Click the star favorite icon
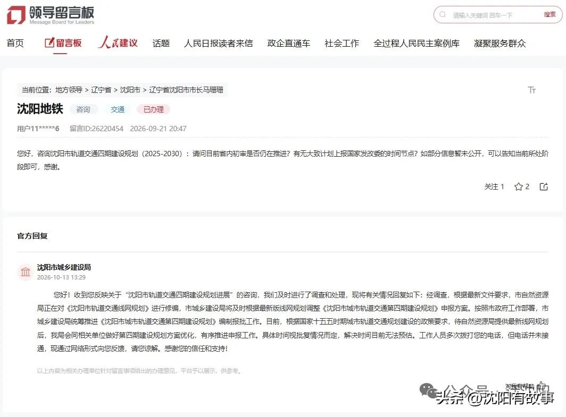The width and height of the screenshot is (566, 417). click(x=518, y=186)
